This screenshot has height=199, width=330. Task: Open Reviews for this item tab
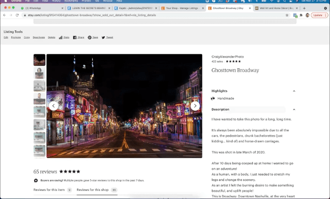click(x=52, y=190)
